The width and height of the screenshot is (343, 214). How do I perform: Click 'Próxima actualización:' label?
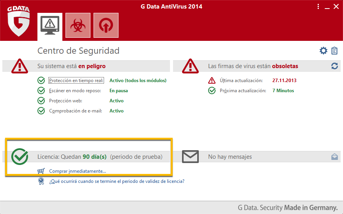[x=243, y=91]
